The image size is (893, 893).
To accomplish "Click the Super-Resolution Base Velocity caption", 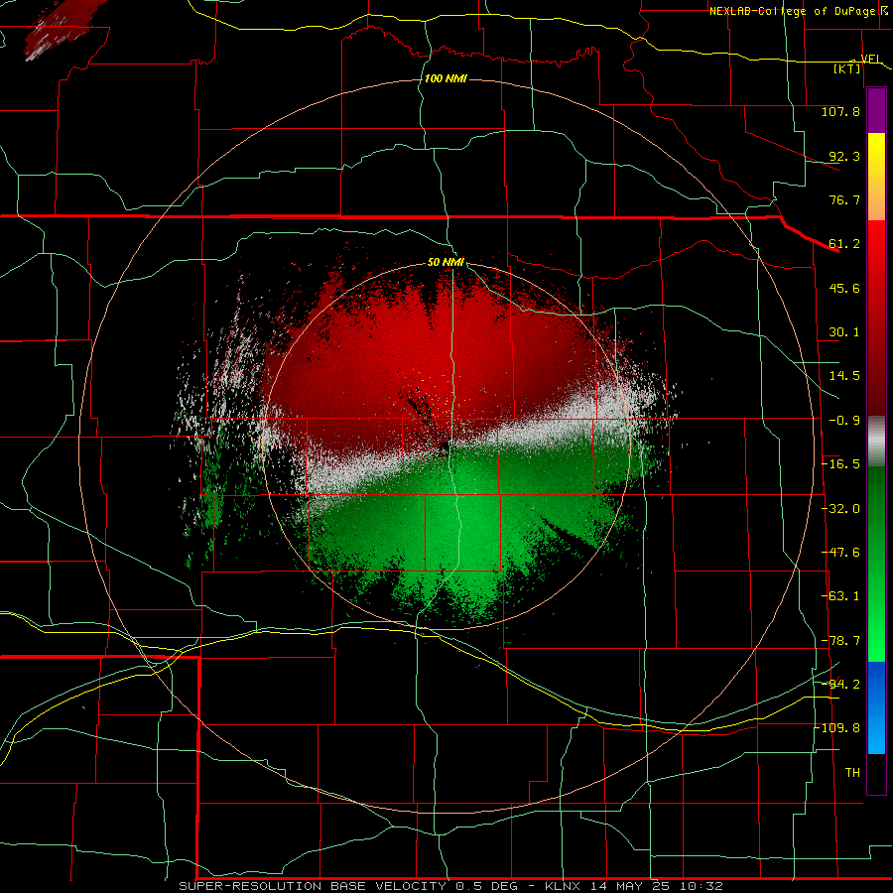I will tap(450, 886).
